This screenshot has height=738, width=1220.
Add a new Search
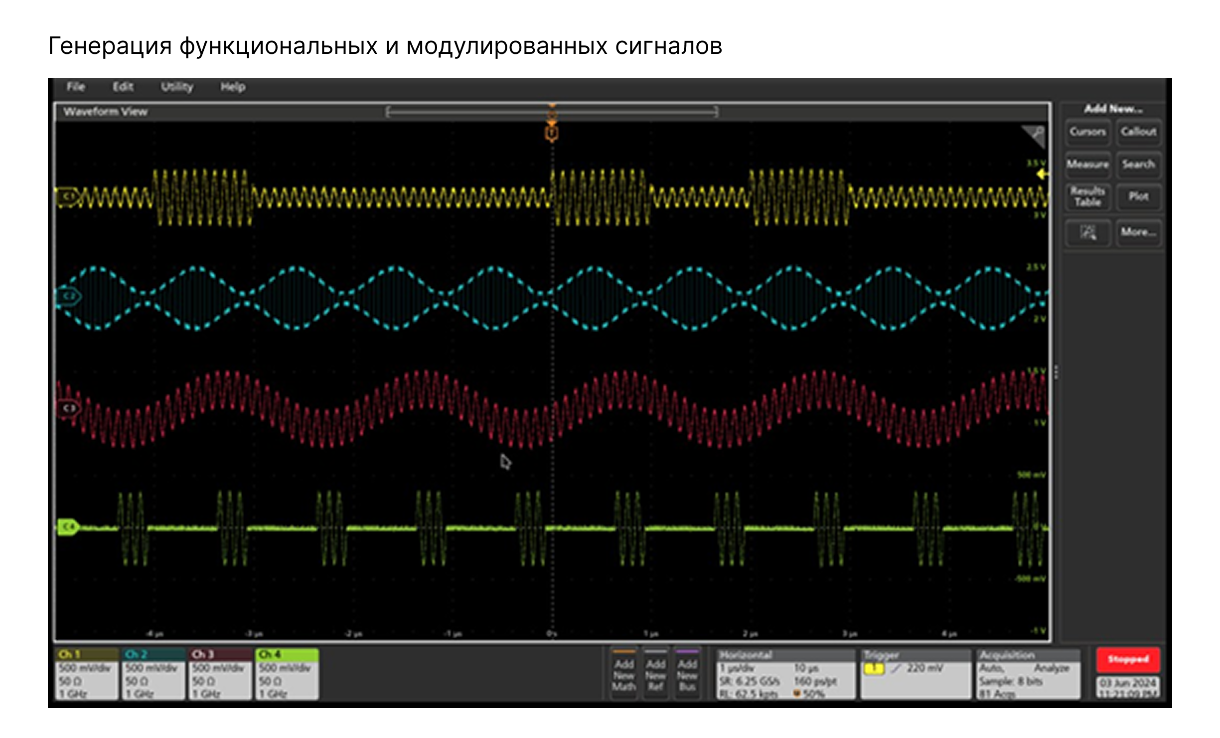point(1139,165)
